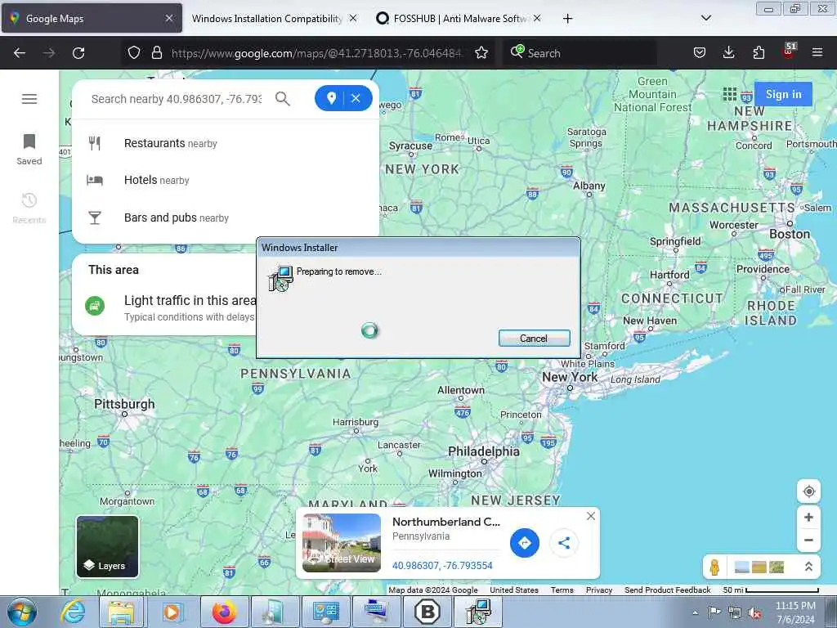The width and height of the screenshot is (837, 628).
Task: Select Restaurants nearby suggestion
Action: pos(226,143)
